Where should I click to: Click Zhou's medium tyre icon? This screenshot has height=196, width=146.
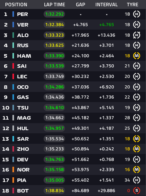pos(137,149)
